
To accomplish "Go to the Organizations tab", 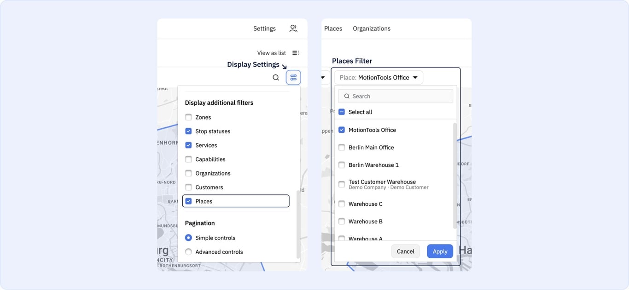I will (372, 28).
